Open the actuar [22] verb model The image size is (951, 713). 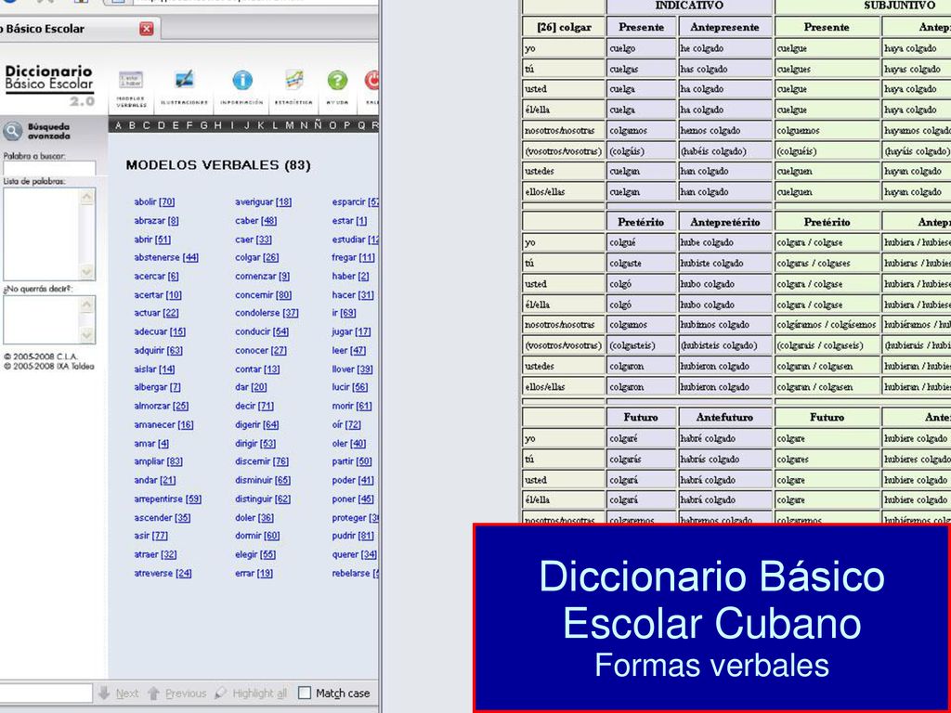(x=156, y=313)
